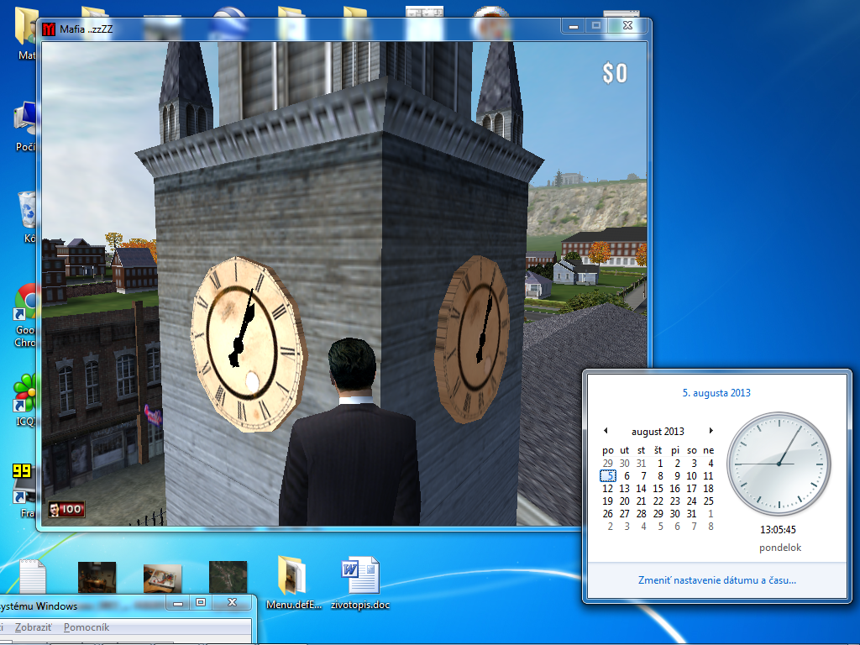
Task: Click the 'august 2013' month header
Action: (658, 432)
